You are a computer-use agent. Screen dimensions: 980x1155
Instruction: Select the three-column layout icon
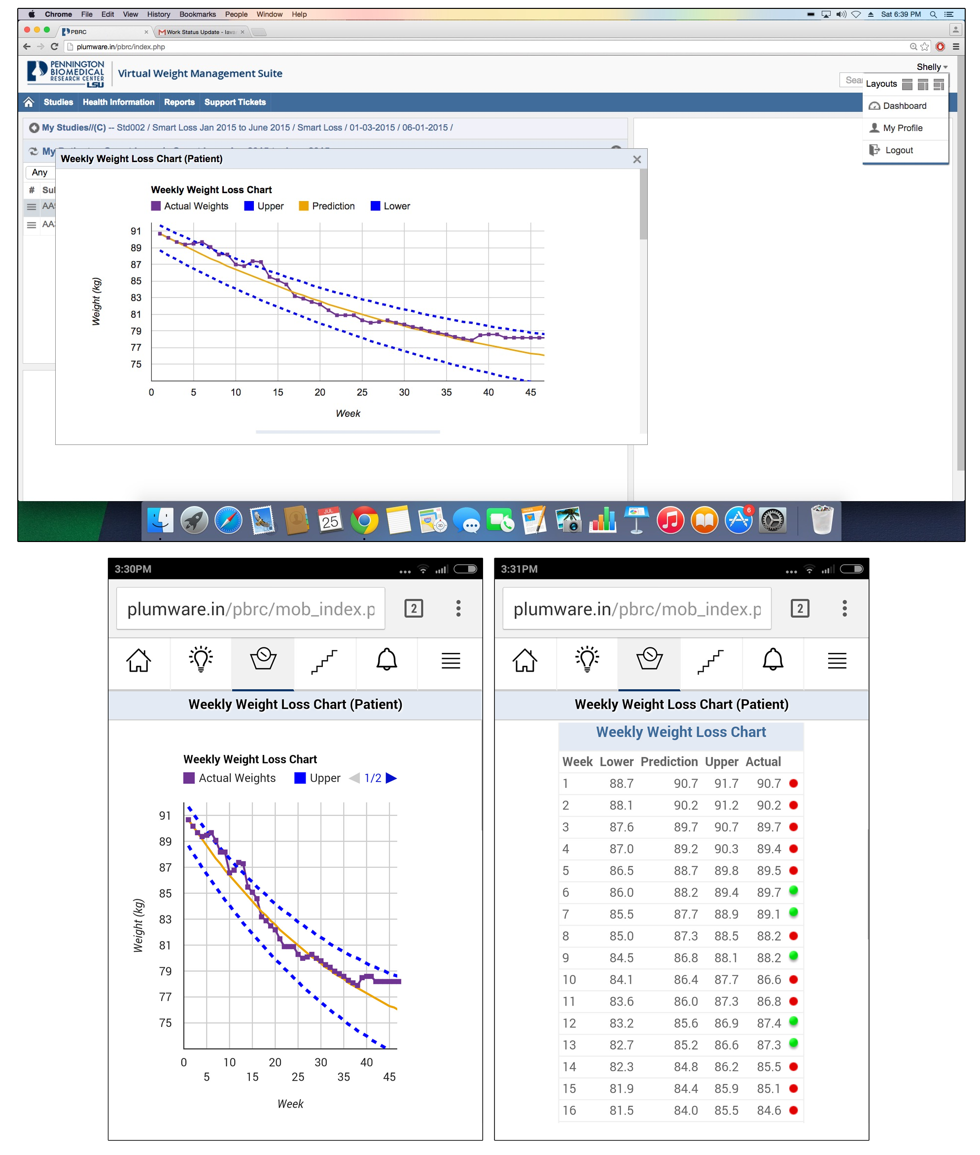tap(938, 84)
